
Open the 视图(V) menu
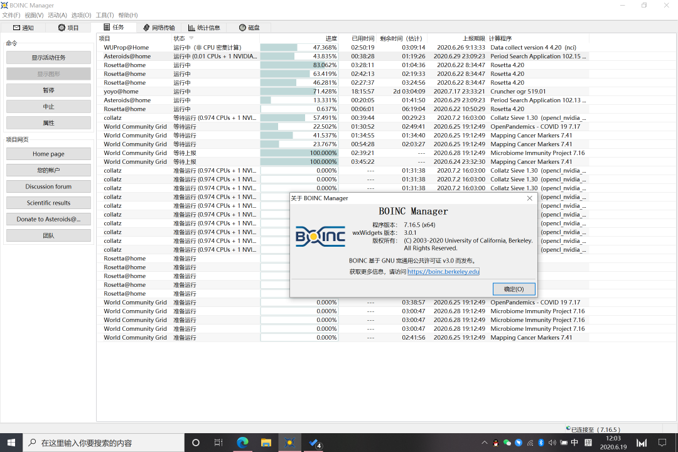point(34,15)
